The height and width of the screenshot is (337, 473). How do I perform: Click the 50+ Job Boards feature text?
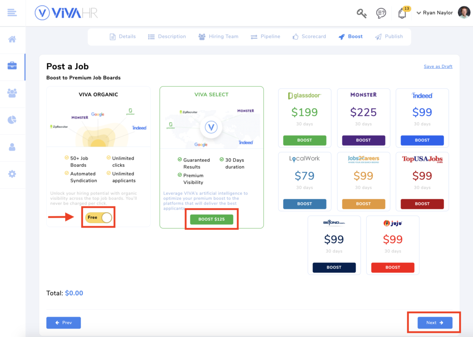[79, 162]
